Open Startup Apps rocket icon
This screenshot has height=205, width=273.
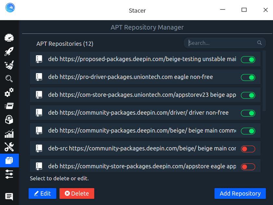point(9,51)
